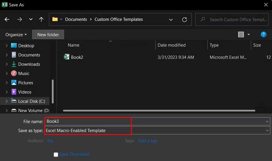Click the Hp author link

pyautogui.click(x=50, y=141)
